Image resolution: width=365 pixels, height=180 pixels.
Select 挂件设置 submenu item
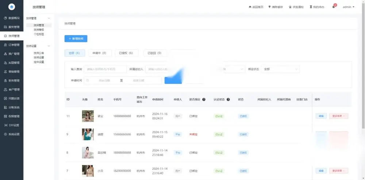39,62
